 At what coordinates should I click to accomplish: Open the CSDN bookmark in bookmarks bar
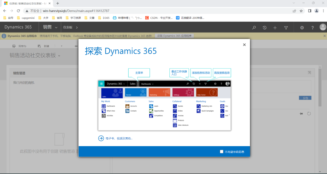pyautogui.click(x=159, y=18)
